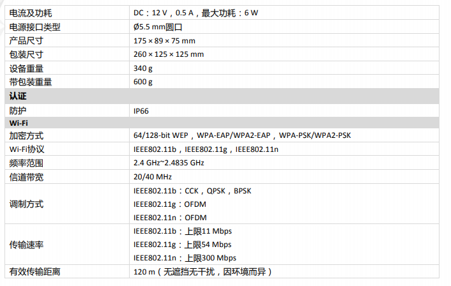Select the 带包装重量 600 g value
The height and width of the screenshot is (286, 451).
pos(143,82)
